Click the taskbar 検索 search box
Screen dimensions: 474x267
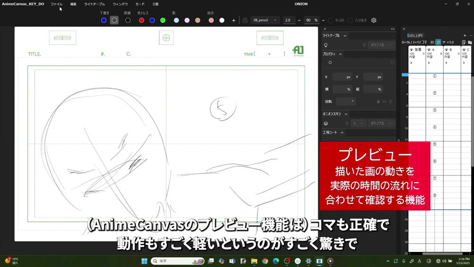(x=177, y=261)
